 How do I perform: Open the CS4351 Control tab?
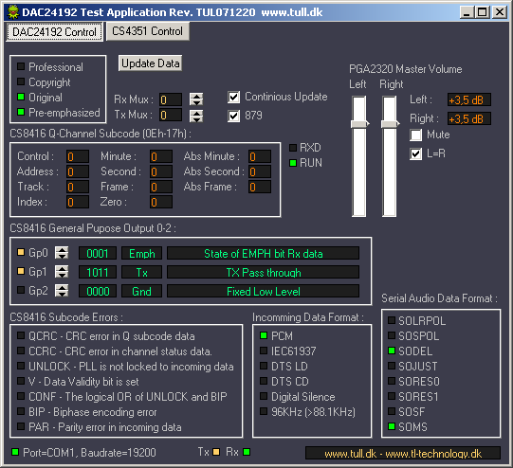[x=148, y=31]
